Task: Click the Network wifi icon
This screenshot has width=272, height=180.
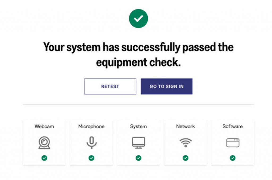Action: tap(185, 143)
